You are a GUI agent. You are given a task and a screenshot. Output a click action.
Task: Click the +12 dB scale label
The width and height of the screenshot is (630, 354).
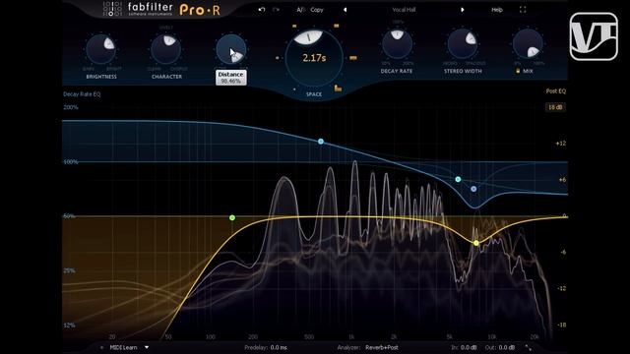coord(560,144)
